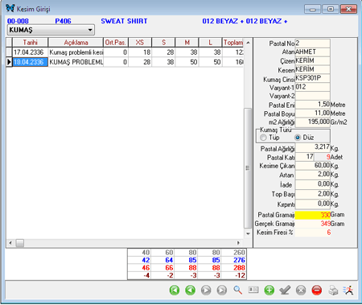Screen dimensions: 362x305
Task: Delete record with red minus icon
Action: (317, 291)
